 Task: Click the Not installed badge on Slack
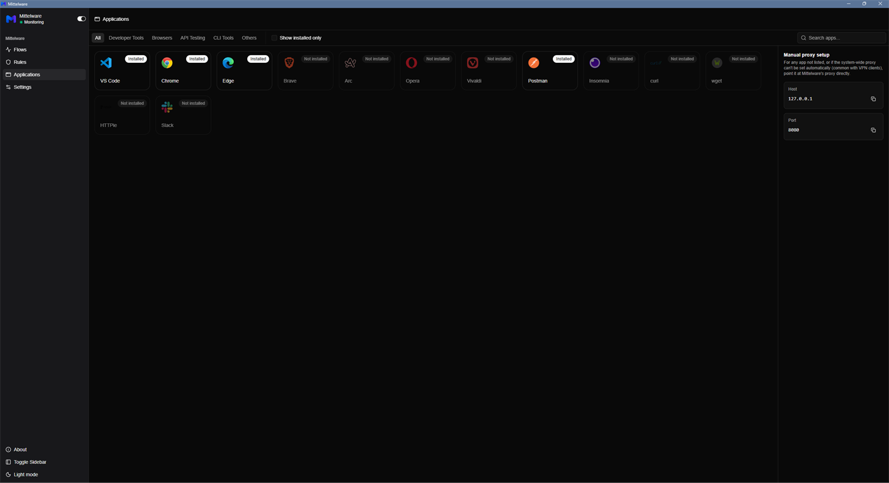coord(193,103)
